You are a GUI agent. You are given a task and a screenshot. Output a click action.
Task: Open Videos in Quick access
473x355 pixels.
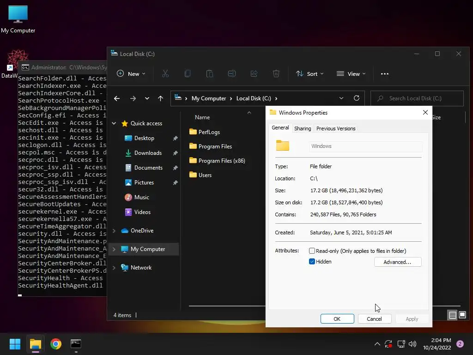tap(142, 212)
